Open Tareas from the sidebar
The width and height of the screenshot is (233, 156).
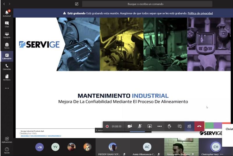(7, 46)
